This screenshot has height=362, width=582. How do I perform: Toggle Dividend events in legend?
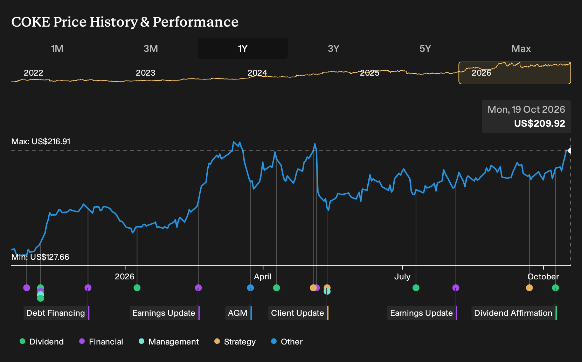click(42, 342)
